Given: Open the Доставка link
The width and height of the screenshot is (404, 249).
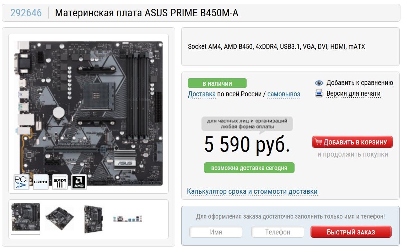Looking at the screenshot, I should pyautogui.click(x=202, y=94).
